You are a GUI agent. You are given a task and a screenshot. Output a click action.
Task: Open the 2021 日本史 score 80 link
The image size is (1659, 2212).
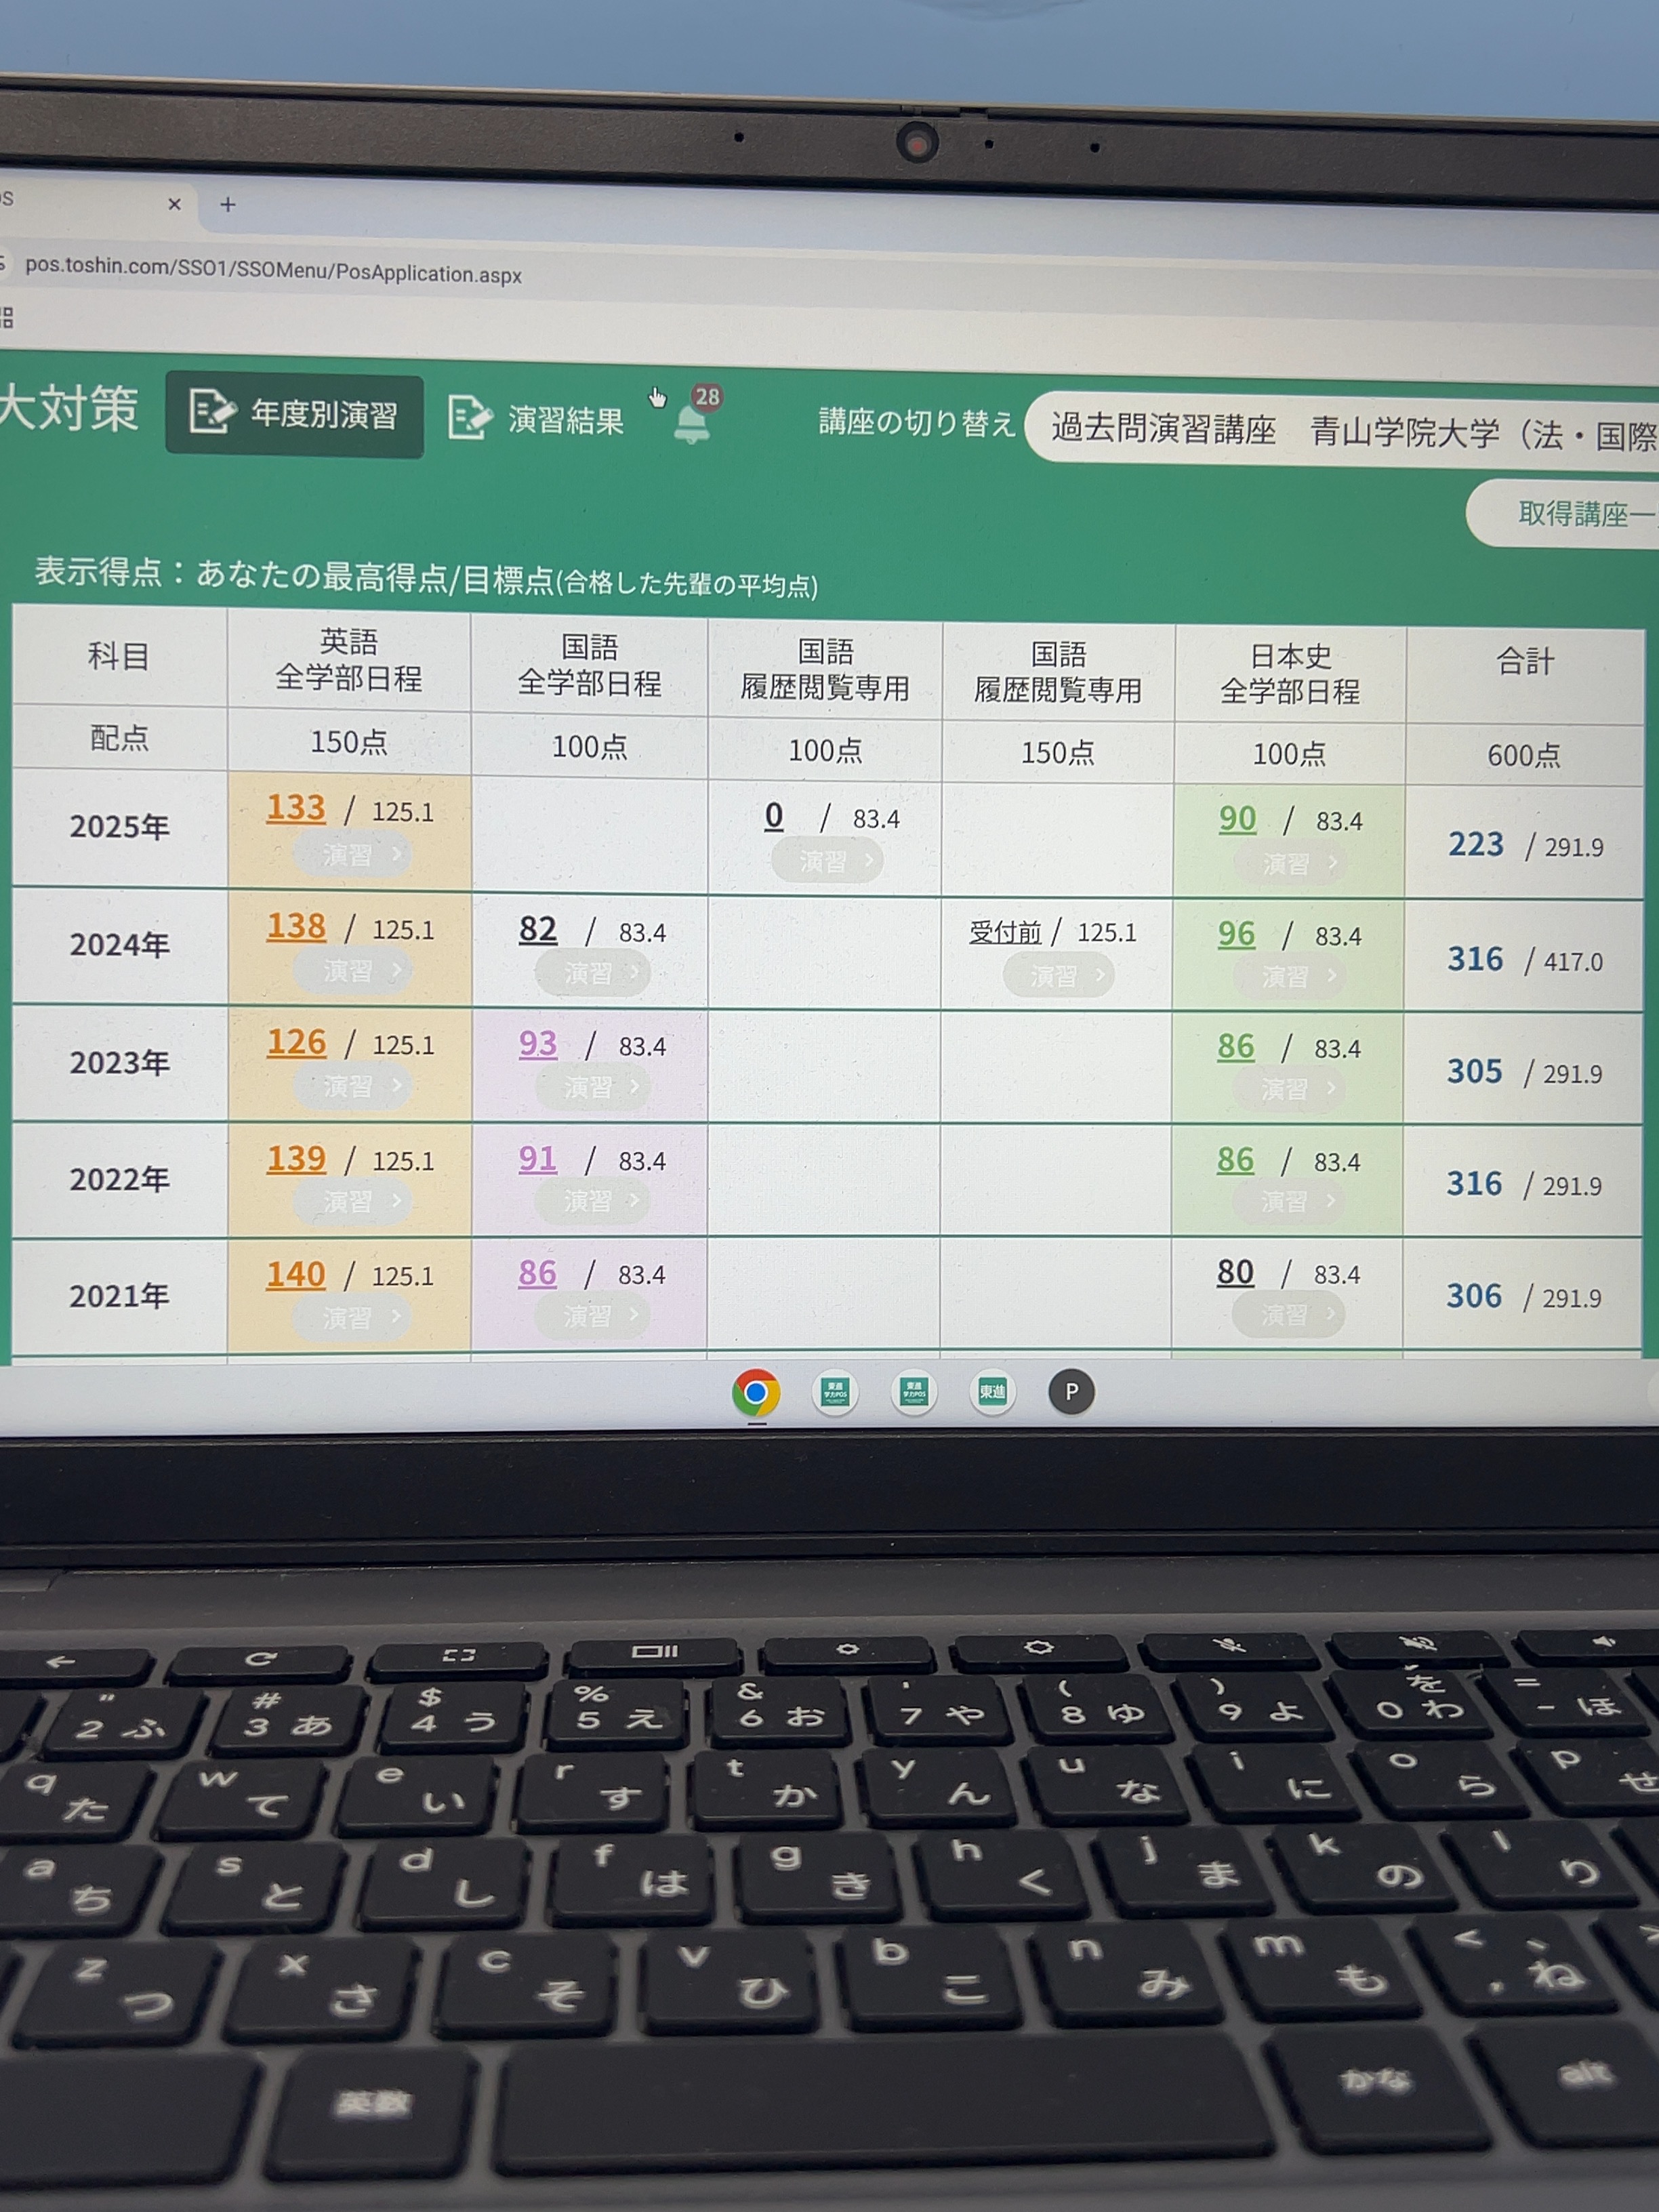click(1235, 1272)
